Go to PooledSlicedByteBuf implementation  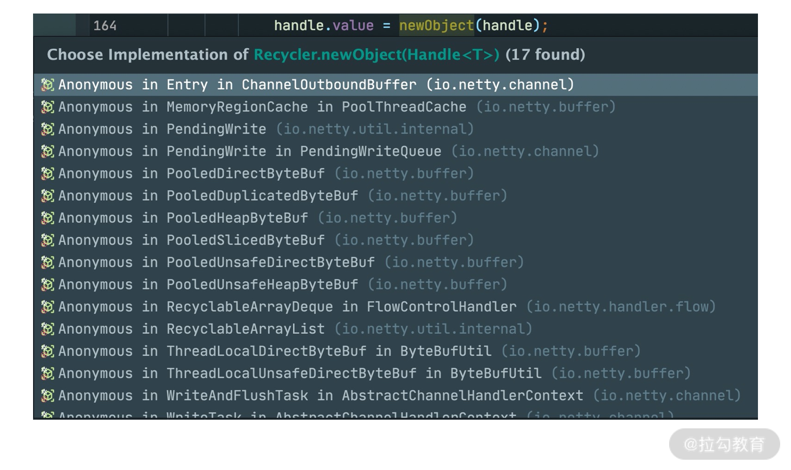coord(245,240)
